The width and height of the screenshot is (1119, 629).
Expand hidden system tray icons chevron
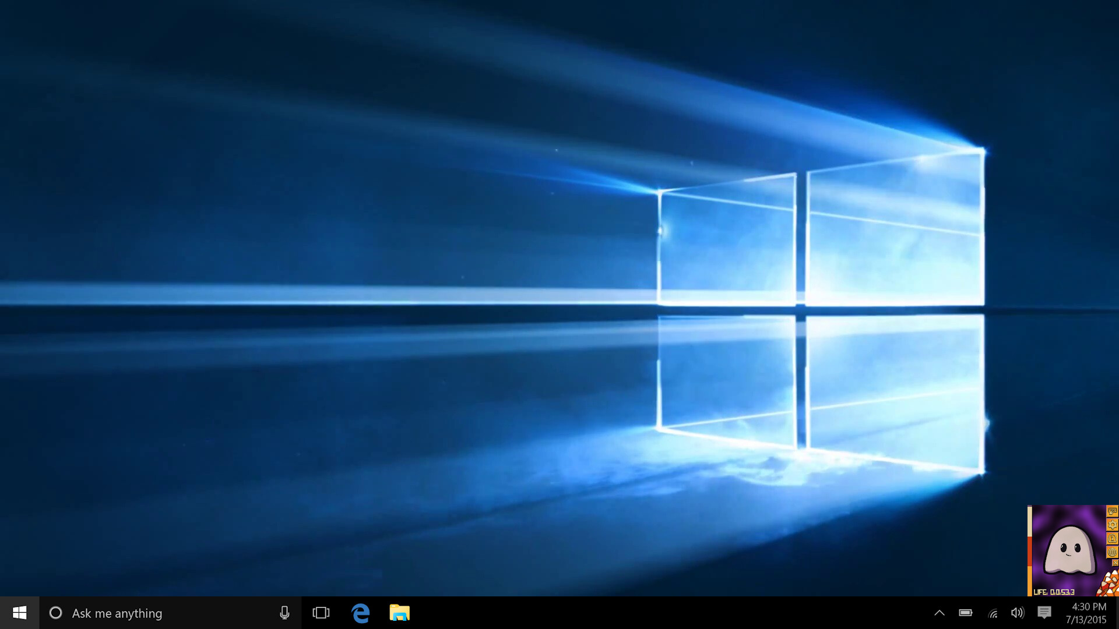[939, 613]
